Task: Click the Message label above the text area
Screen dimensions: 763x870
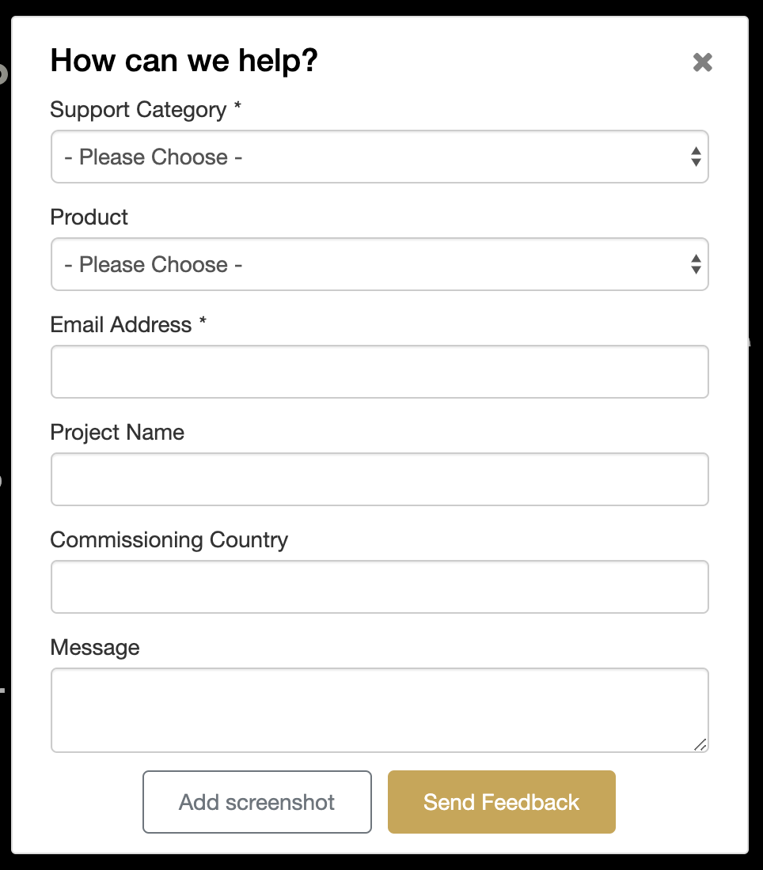Action: pyautogui.click(x=94, y=647)
